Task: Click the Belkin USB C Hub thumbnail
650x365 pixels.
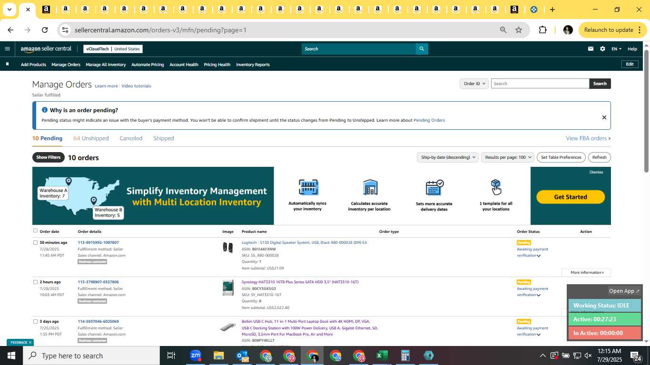Action: [228, 327]
